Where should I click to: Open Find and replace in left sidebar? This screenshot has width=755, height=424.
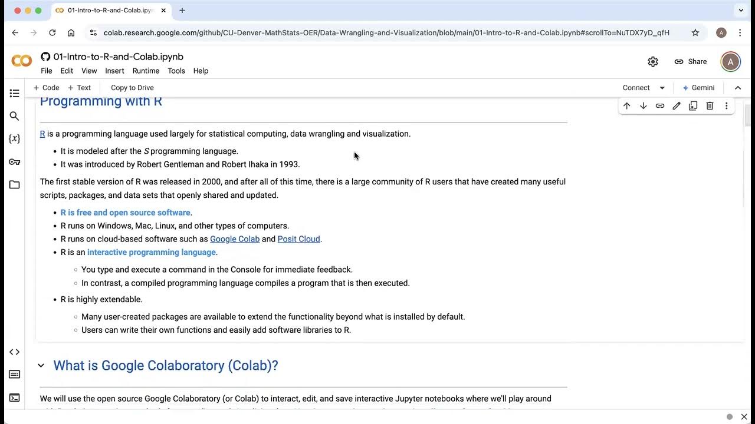click(15, 116)
